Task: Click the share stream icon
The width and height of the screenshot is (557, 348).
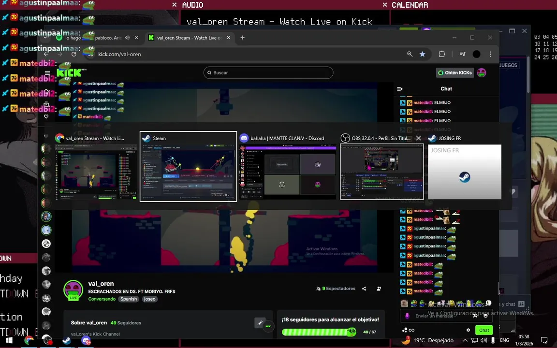Action: (x=364, y=289)
